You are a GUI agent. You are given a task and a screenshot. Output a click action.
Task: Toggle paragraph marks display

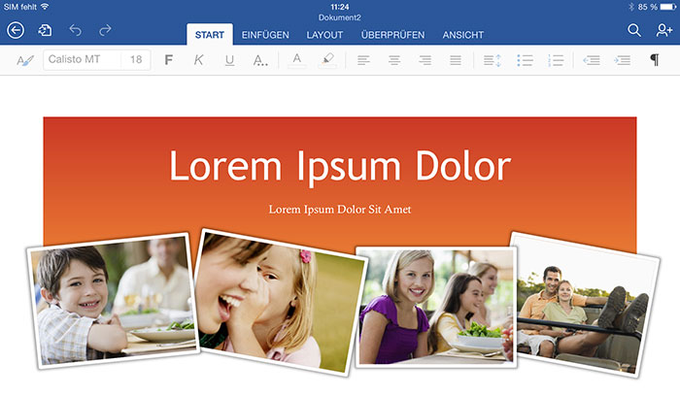pyautogui.click(x=655, y=60)
